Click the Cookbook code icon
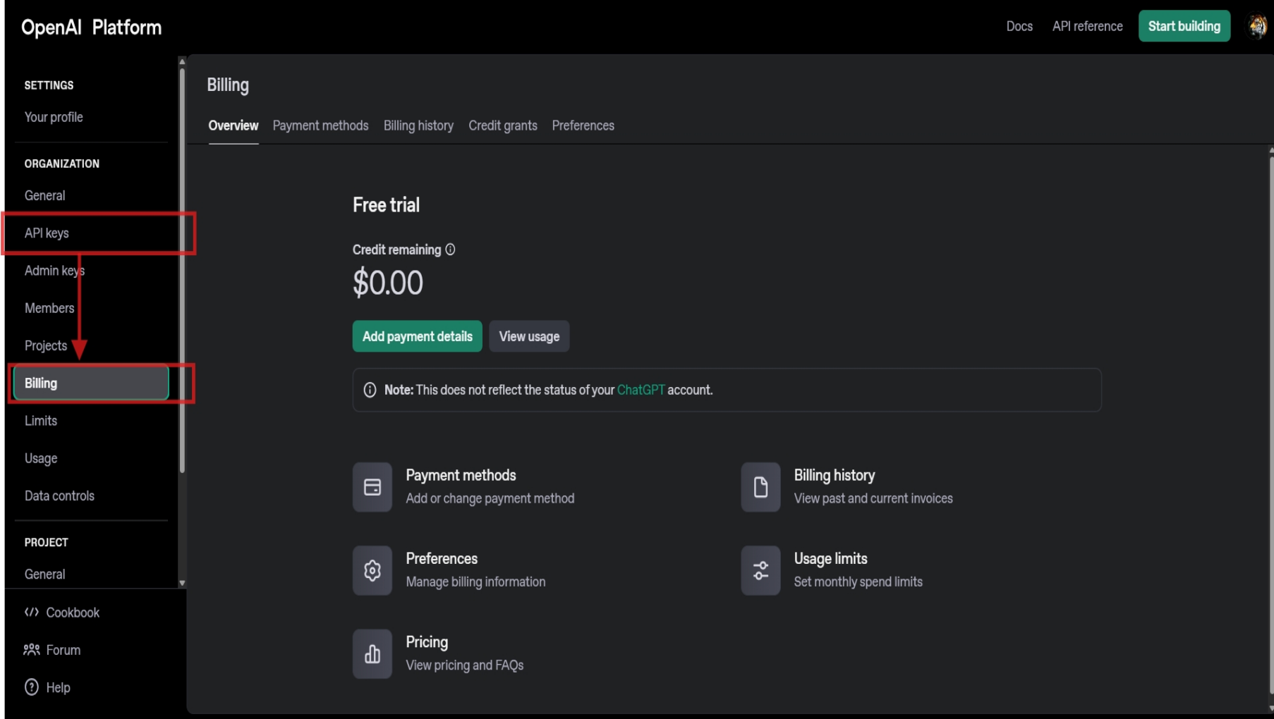1274x719 pixels. pos(32,612)
